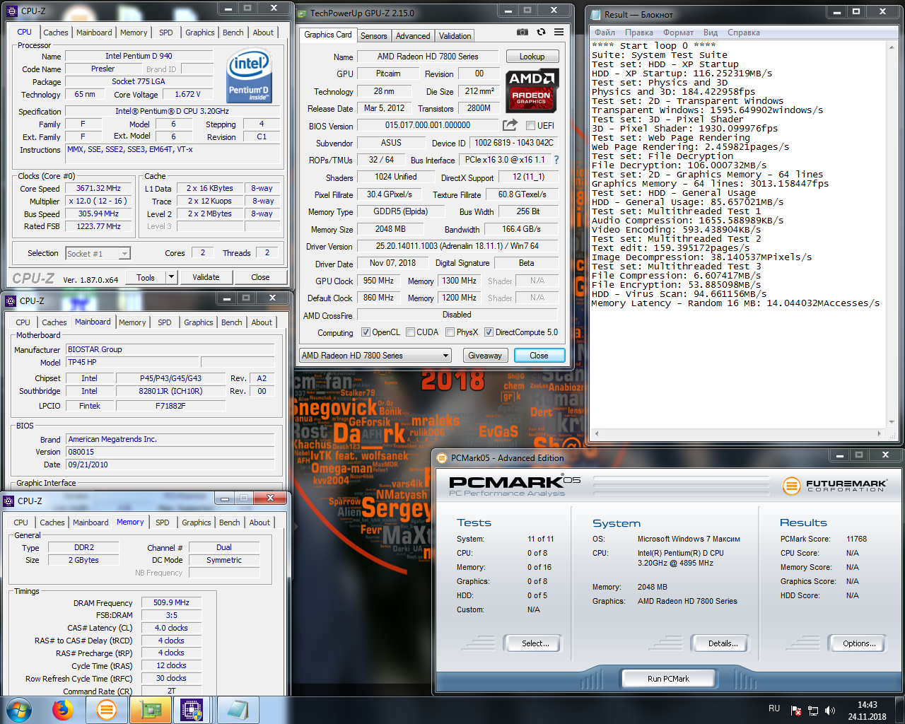Screen dimensions: 905x724
Task: Click the RU language indicator in taskbar
Action: pyautogui.click(x=774, y=708)
